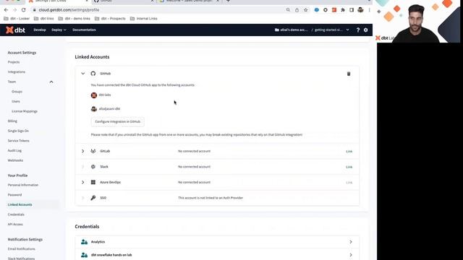Open dbt - Prospects bookmark folder
Image resolution: width=463 pixels, height=260 pixels.
click(x=110, y=18)
